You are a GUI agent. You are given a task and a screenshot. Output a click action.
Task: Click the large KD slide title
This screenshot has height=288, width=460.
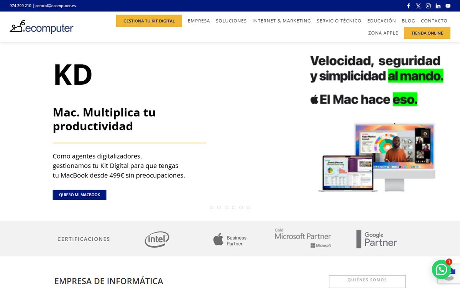click(73, 75)
